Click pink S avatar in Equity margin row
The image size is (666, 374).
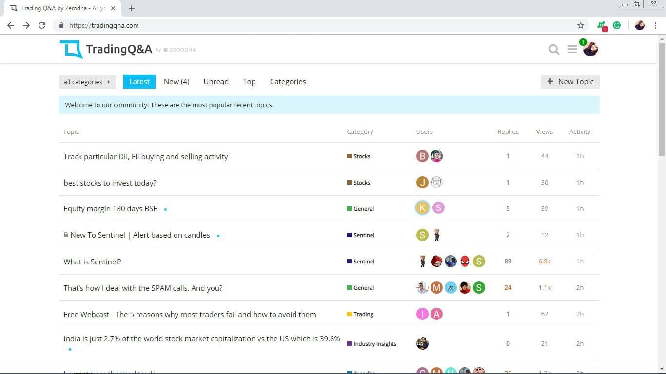pyautogui.click(x=438, y=208)
